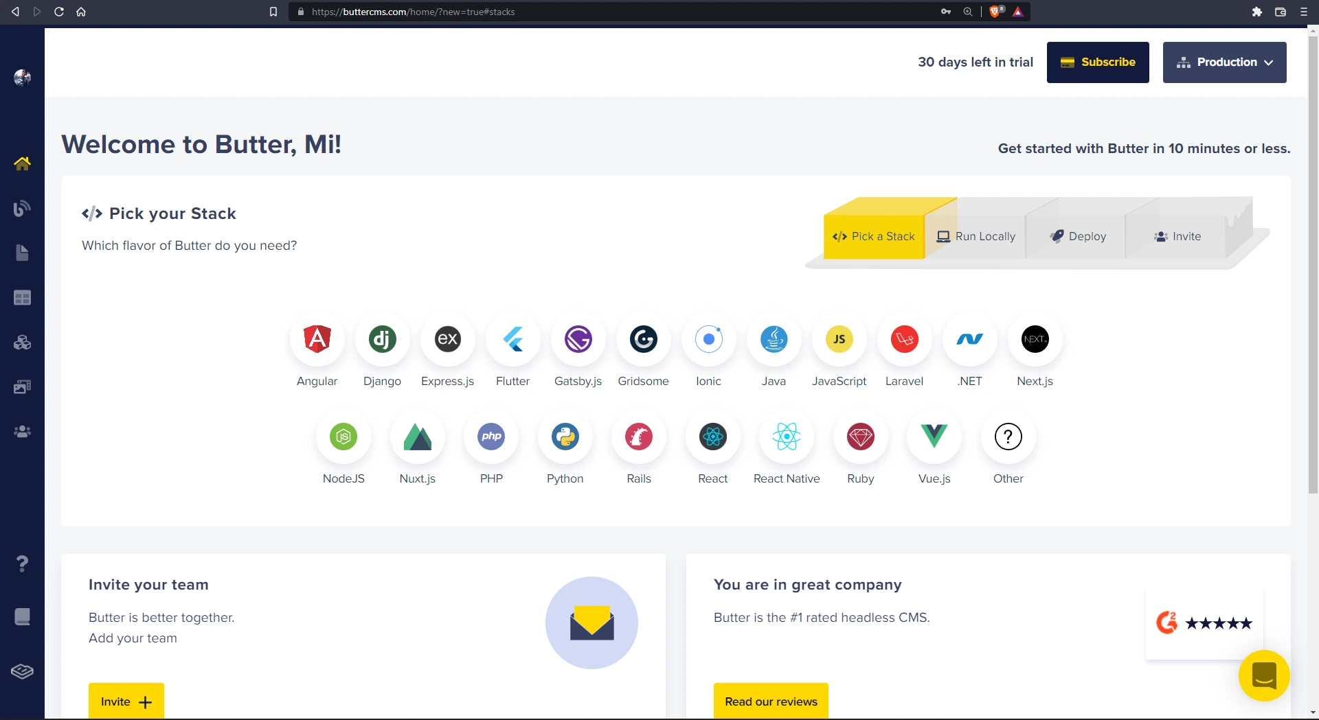Go back with browser back arrow
Image resolution: width=1319 pixels, height=720 pixels.
15,12
